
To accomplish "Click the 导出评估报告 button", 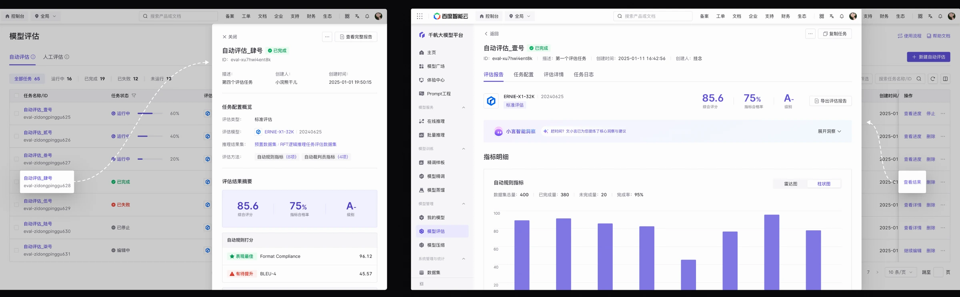I will coord(830,101).
